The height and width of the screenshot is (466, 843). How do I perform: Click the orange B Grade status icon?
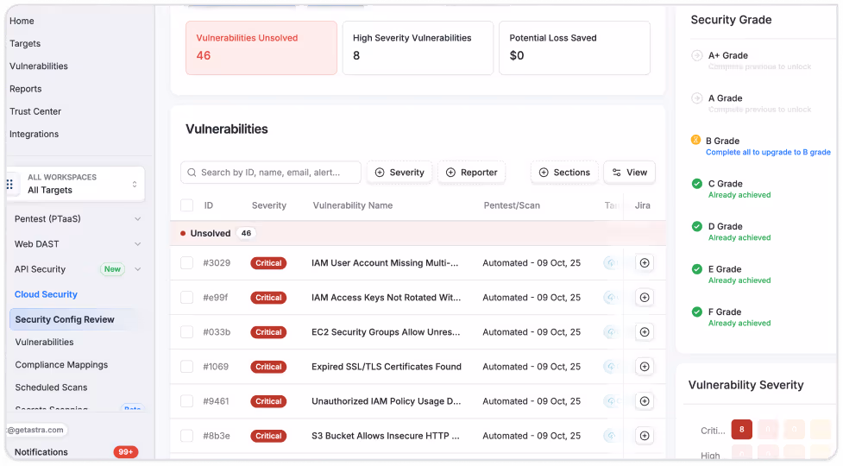point(695,140)
